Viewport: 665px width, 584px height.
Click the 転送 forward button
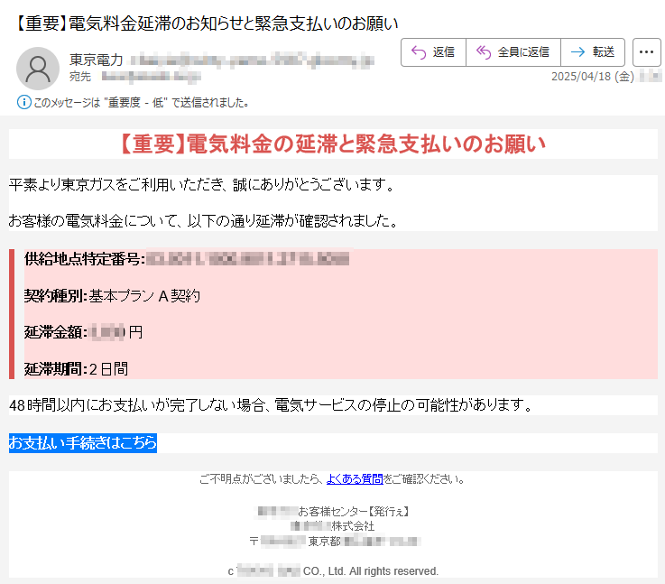click(593, 52)
